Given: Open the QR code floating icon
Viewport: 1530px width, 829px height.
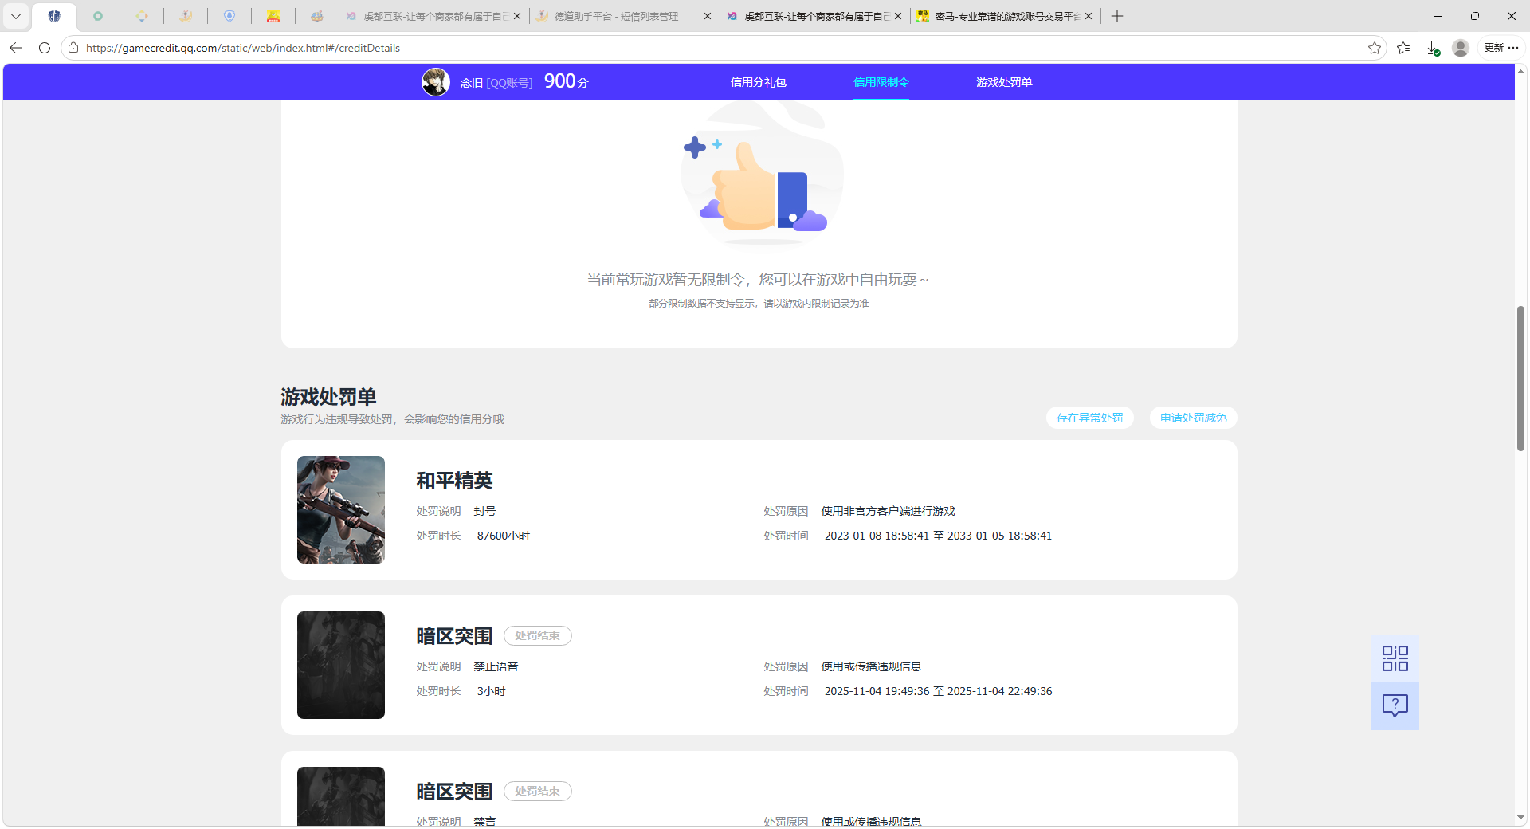Looking at the screenshot, I should pos(1395,658).
